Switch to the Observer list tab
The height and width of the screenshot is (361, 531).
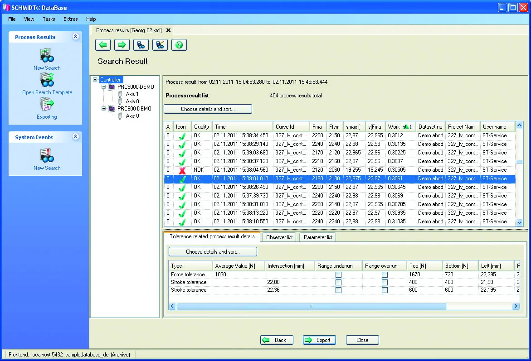(279, 237)
